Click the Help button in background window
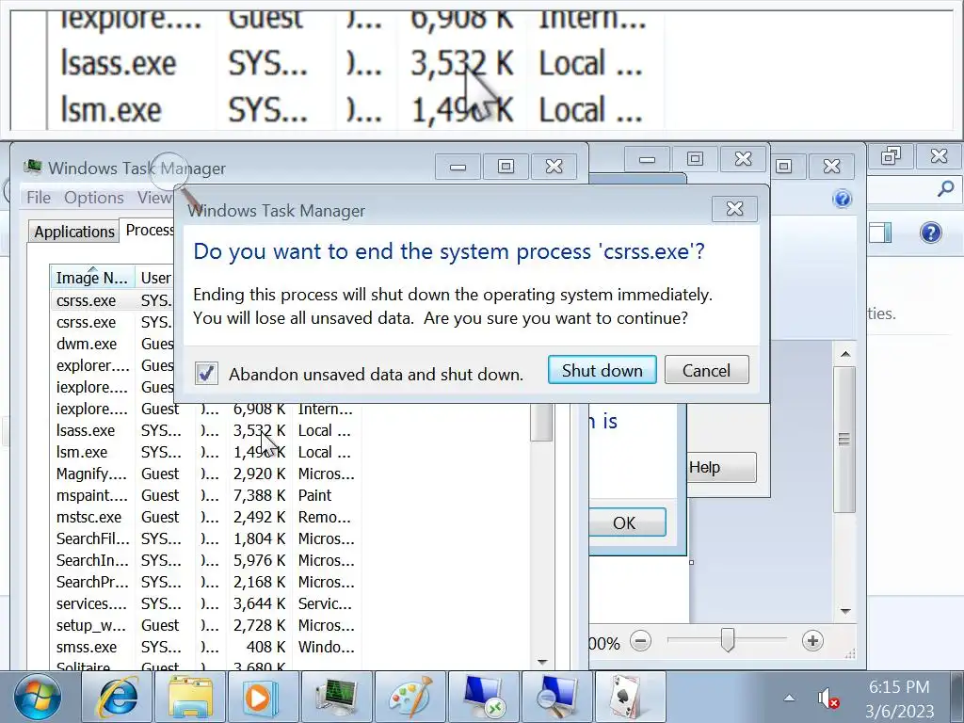This screenshot has height=723, width=964. pos(721,467)
